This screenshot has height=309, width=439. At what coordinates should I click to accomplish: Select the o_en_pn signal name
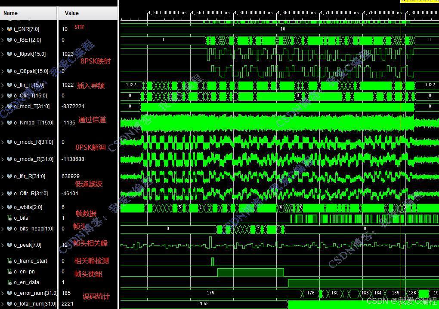coord(25,272)
